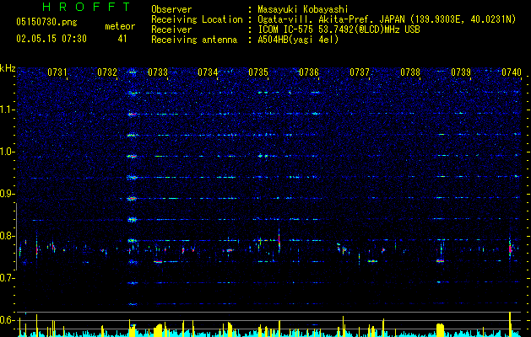Click the meteor count 41
531x337 pixels.
[122, 39]
